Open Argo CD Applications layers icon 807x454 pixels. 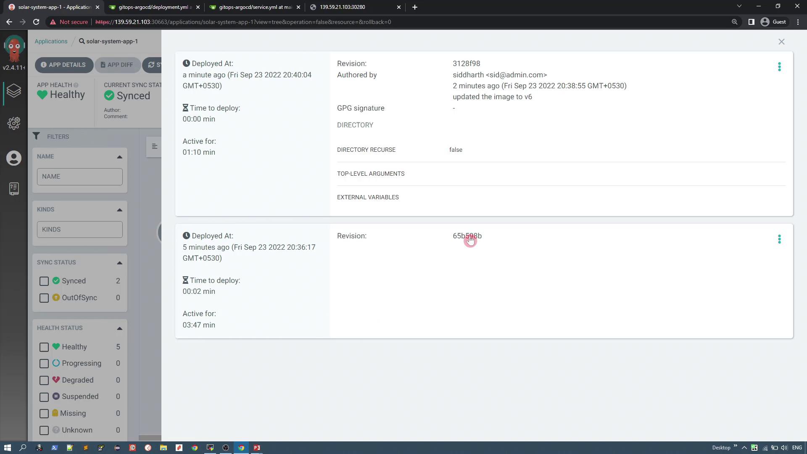tap(14, 91)
